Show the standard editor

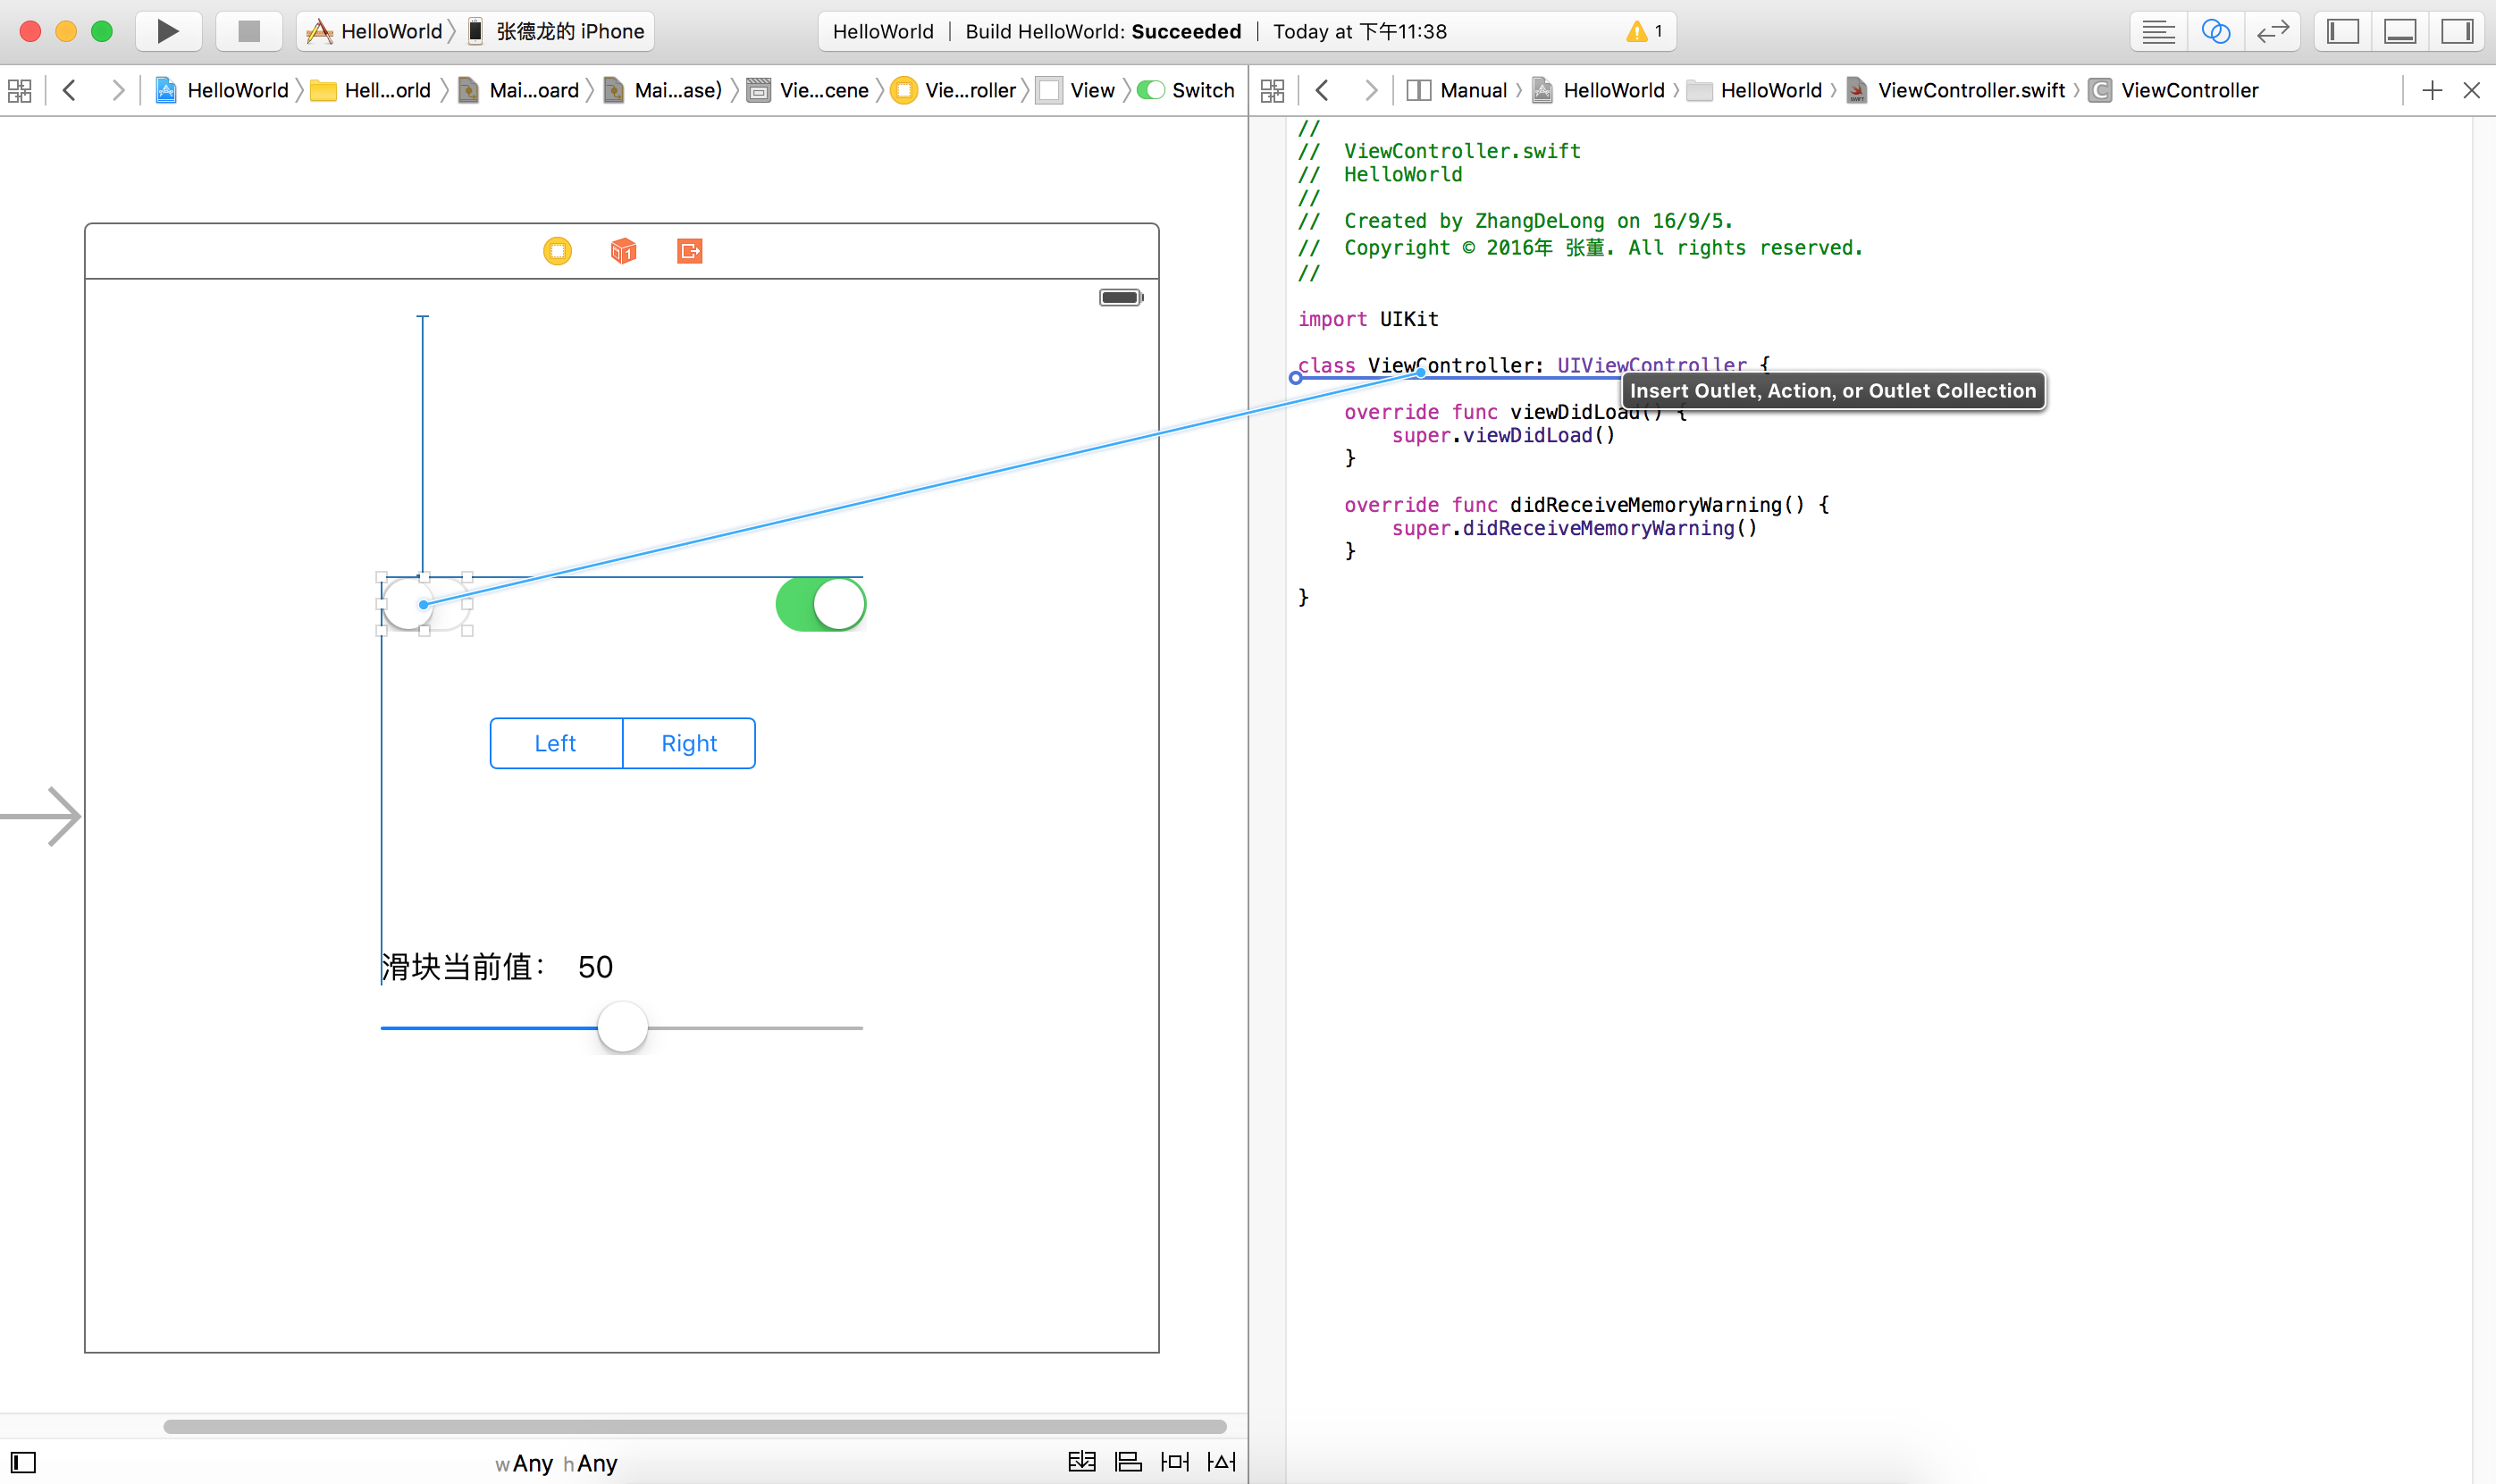pyautogui.click(x=2158, y=31)
